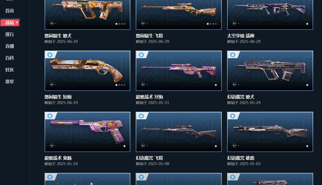Click the blue ring icon on 甜蜜战术 鬼魅 card

pyautogui.click(x=50, y=116)
